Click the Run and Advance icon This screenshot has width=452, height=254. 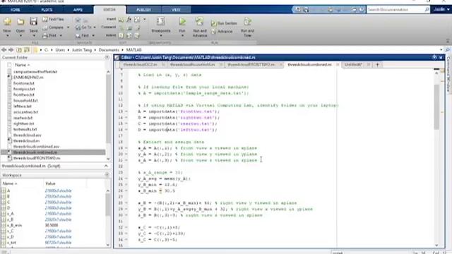click(199, 22)
